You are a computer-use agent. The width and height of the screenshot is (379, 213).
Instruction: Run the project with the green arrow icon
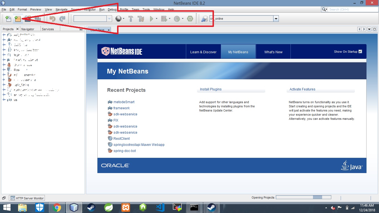click(151, 19)
